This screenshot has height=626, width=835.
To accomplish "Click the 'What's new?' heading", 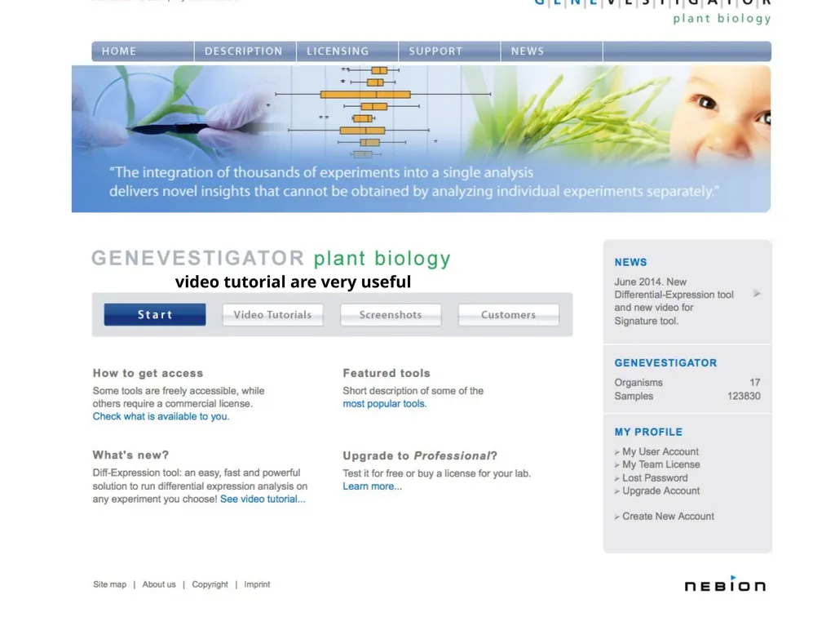I will [x=130, y=455].
